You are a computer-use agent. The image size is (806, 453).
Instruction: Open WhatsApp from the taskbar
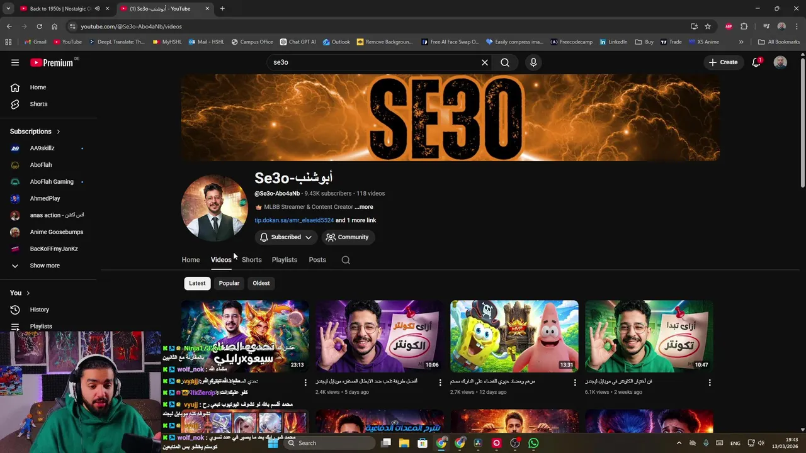coord(533,443)
